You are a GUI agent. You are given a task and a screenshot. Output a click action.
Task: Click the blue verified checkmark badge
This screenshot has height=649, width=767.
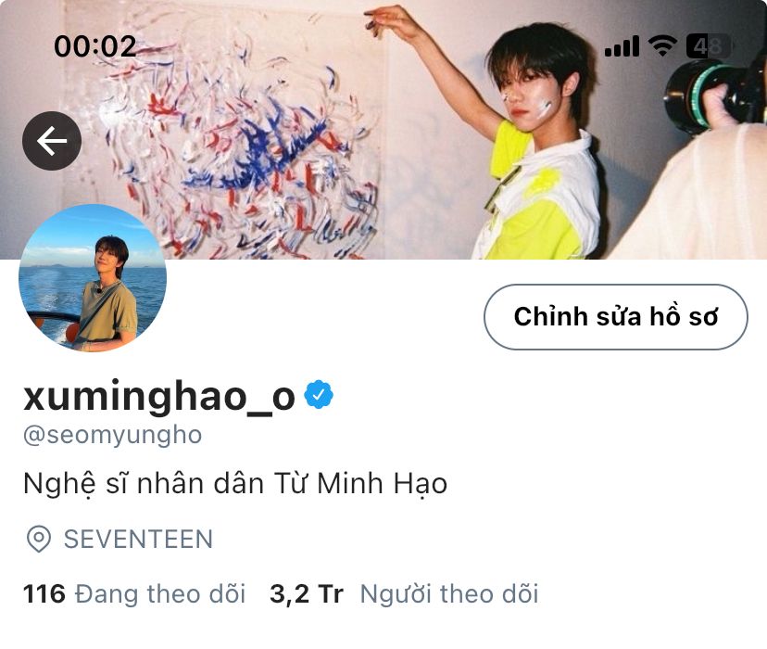[319, 394]
